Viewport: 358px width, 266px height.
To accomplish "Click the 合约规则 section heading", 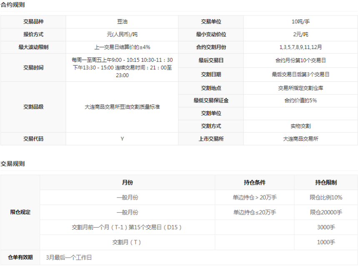I will (13, 5).
